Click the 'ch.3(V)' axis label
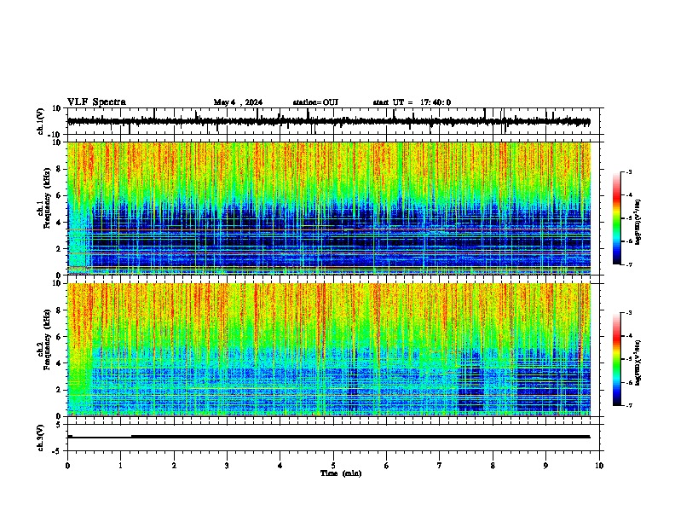The width and height of the screenshot is (675, 522). pyautogui.click(x=41, y=438)
